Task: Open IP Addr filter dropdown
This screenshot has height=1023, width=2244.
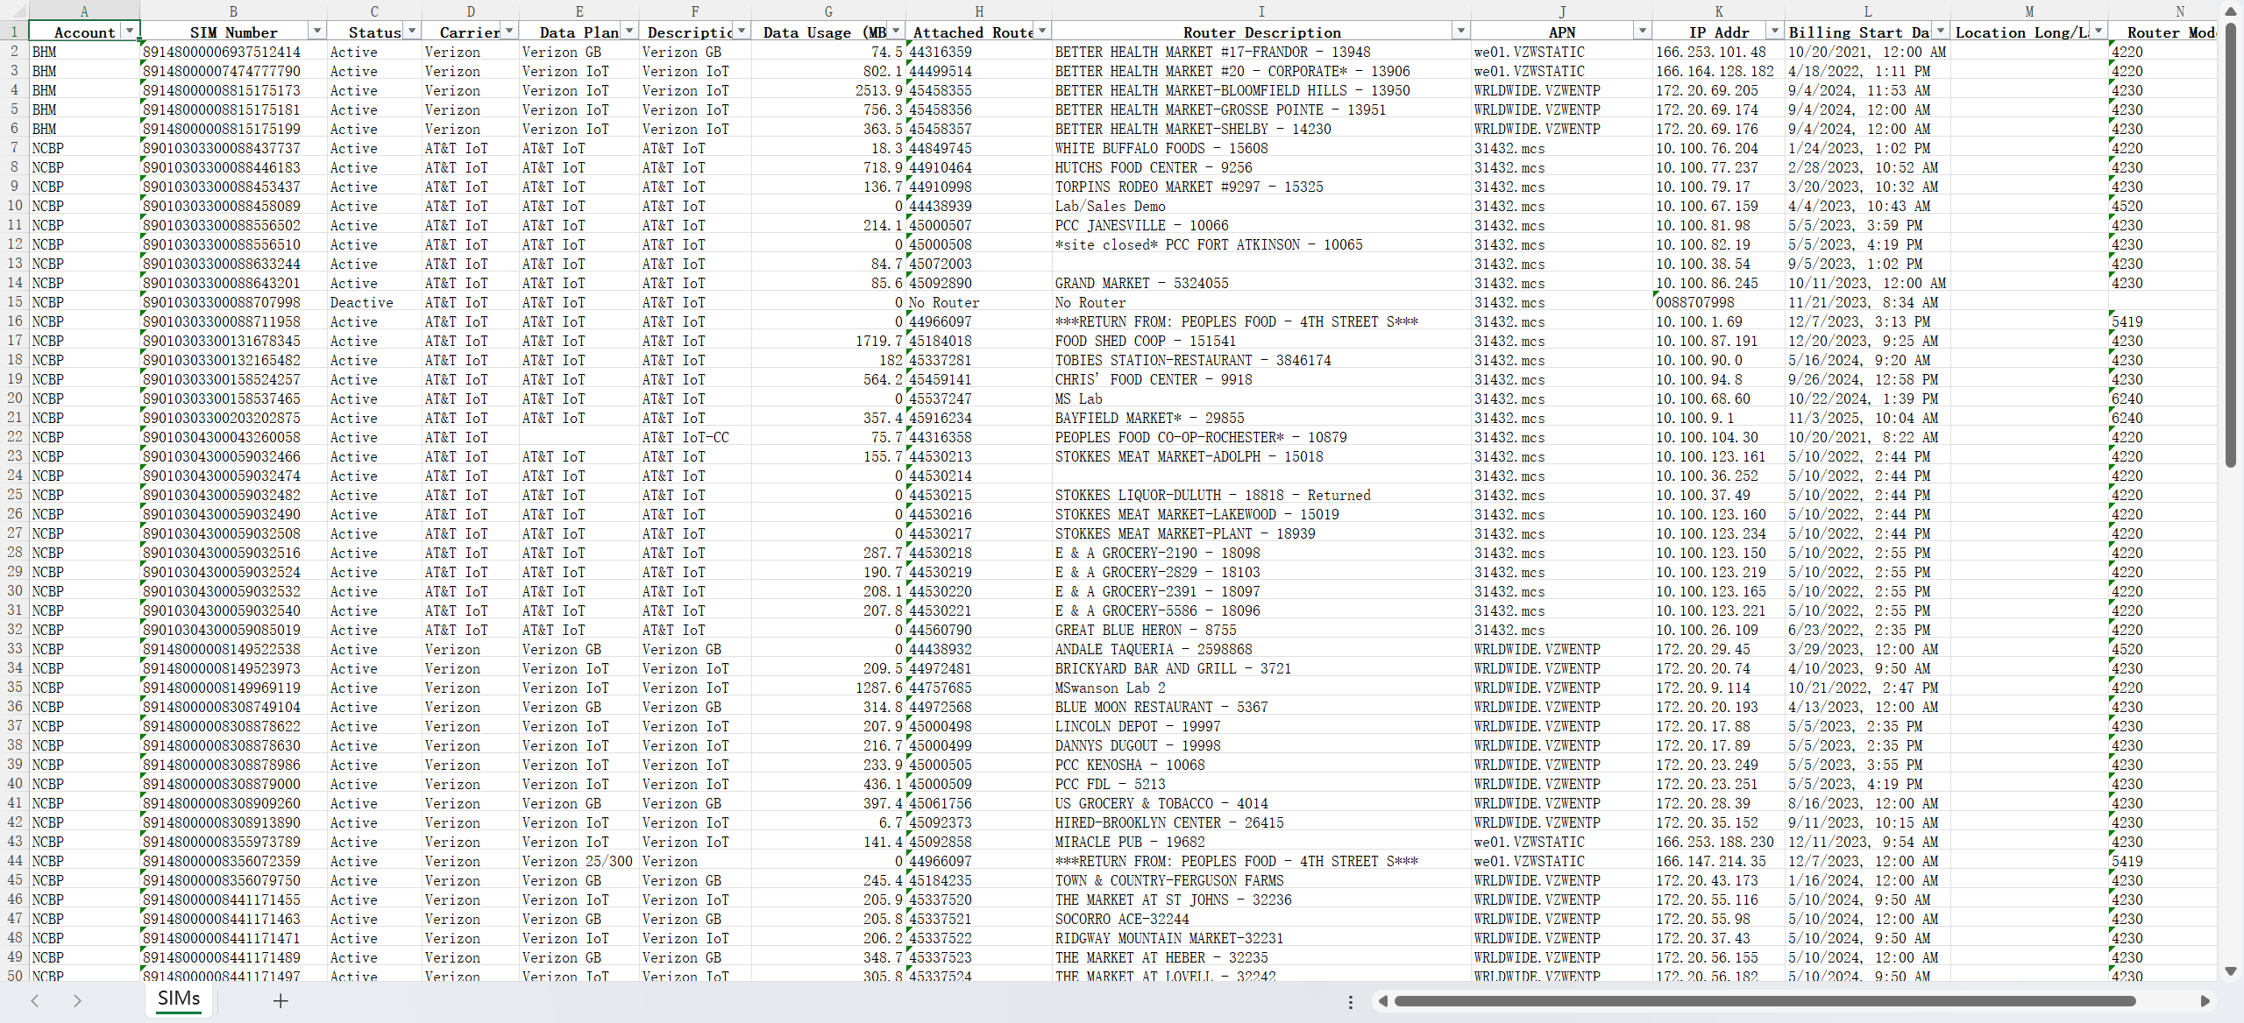Action: coord(1774,32)
